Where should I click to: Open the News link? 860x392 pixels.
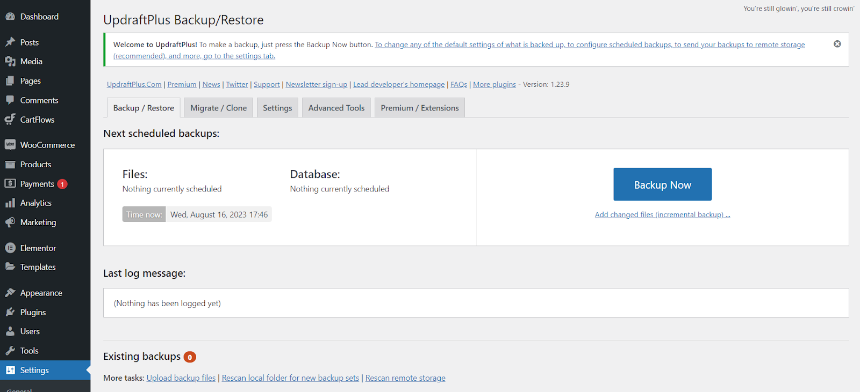point(211,84)
